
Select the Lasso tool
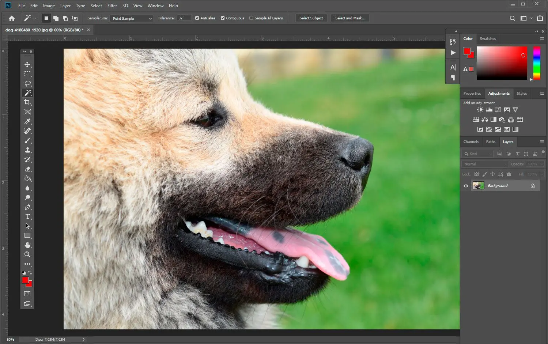click(27, 83)
